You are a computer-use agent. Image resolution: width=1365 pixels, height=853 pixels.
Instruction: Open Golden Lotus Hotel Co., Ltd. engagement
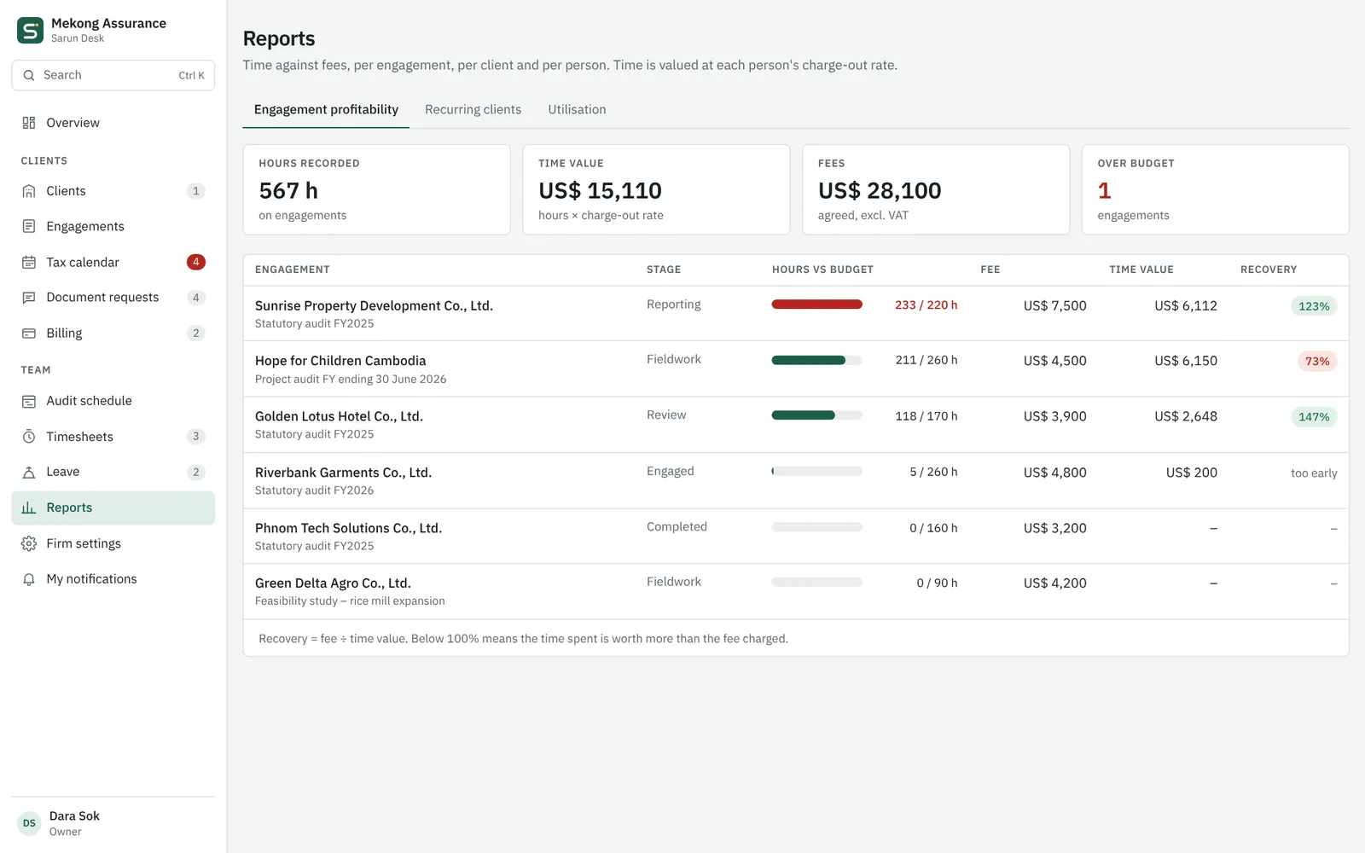coord(339,416)
